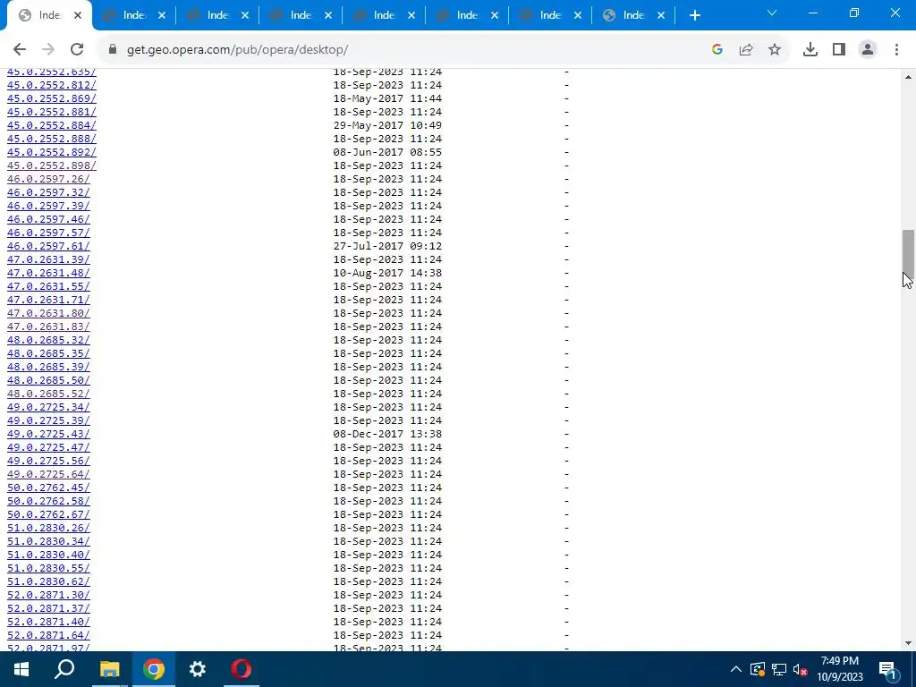916x687 pixels.
Task: Expand the tab search chevron
Action: (x=772, y=13)
